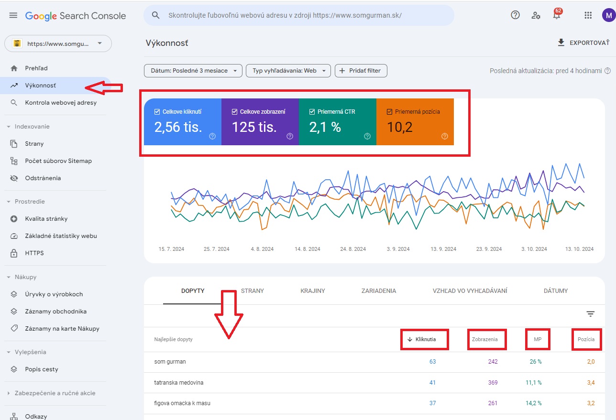Screen dimensions: 616x420
Task: Sort by the MP column header
Action: 538,340
